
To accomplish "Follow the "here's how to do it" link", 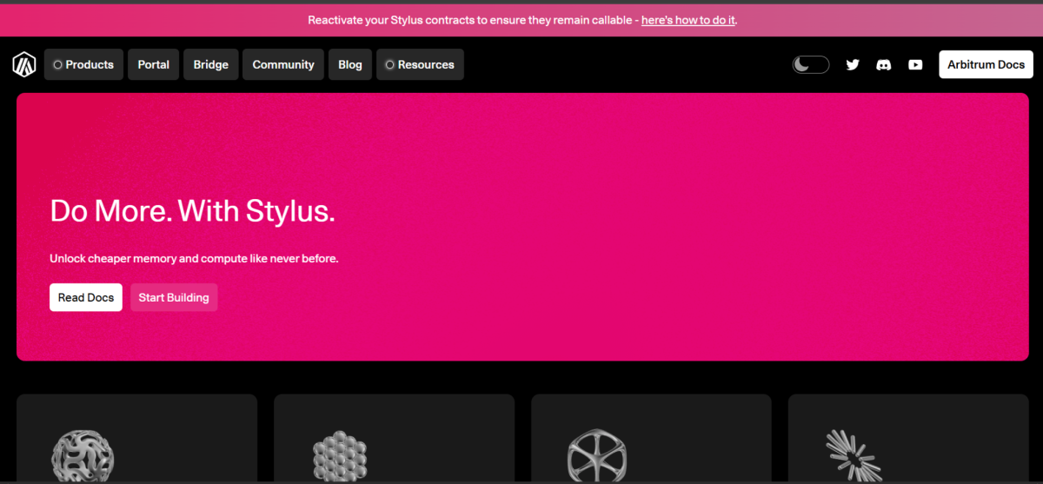I will point(688,20).
